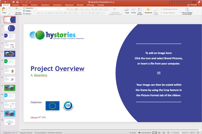The height and width of the screenshot is (134, 202).
Task: Open the Nouvelle diapositive dropdown arrow
Action: [20, 9]
